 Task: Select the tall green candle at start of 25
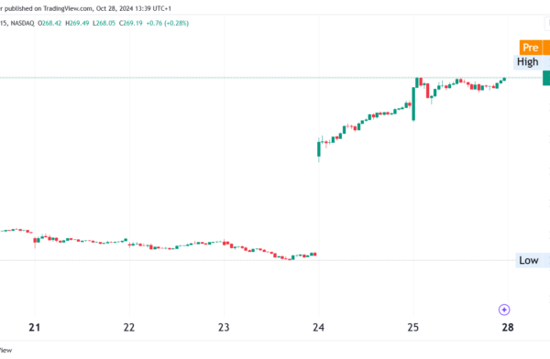click(x=413, y=103)
